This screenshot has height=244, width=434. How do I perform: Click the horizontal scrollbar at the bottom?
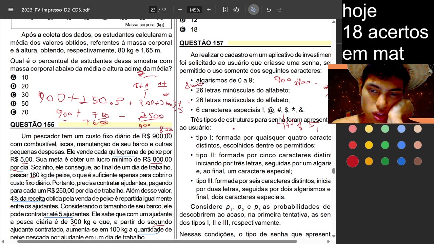pos(157,242)
